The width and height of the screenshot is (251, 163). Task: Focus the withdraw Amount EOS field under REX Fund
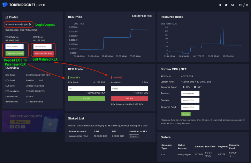(43, 47)
